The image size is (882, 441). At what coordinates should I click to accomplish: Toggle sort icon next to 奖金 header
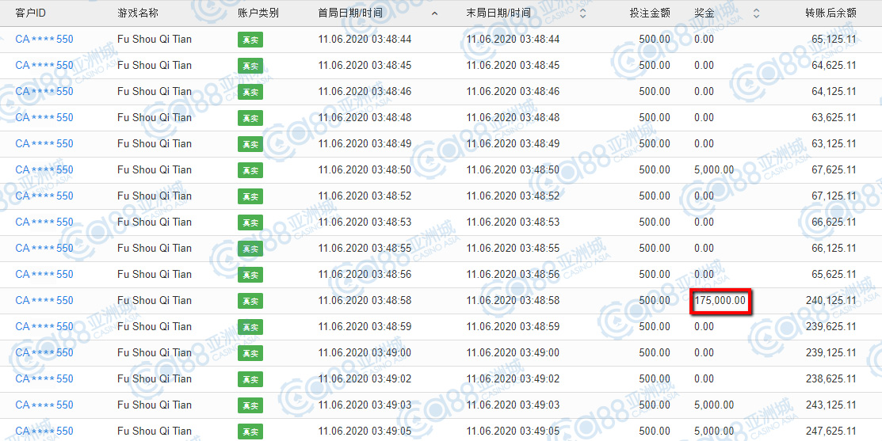tap(756, 13)
